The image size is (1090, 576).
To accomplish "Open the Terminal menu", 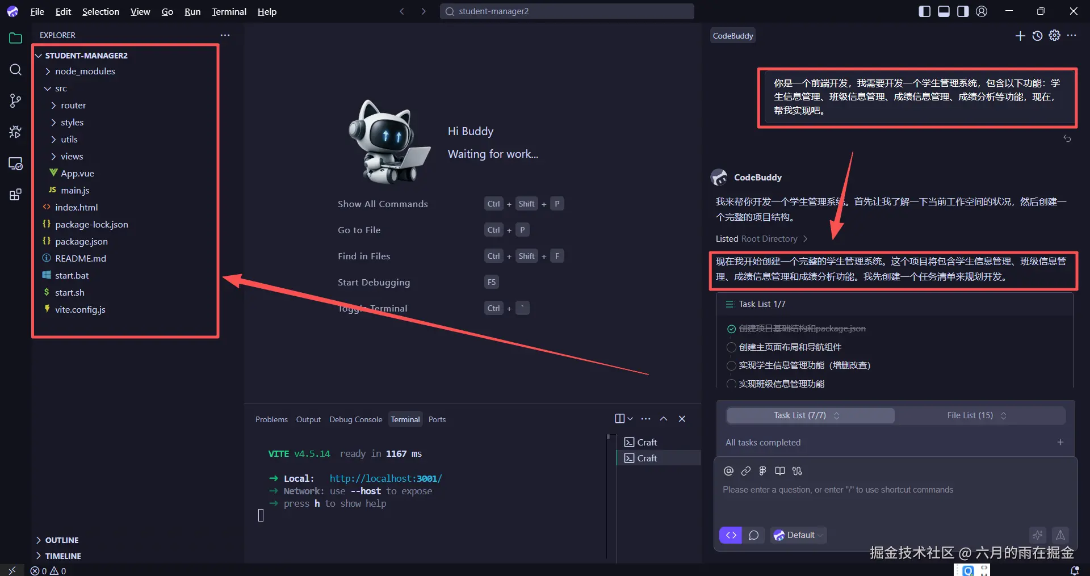I will point(229,11).
